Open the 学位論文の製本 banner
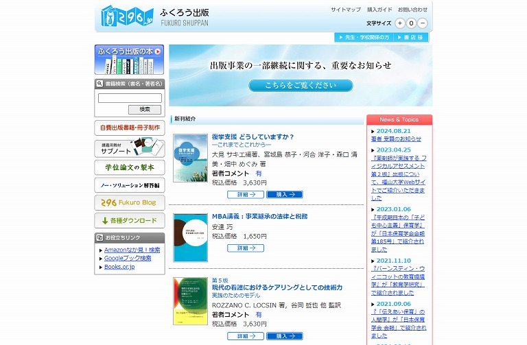This screenshot has height=345, width=527. pos(129,167)
